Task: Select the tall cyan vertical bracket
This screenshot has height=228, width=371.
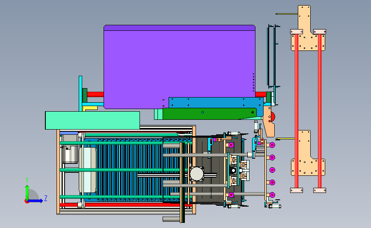Action: pos(80,93)
